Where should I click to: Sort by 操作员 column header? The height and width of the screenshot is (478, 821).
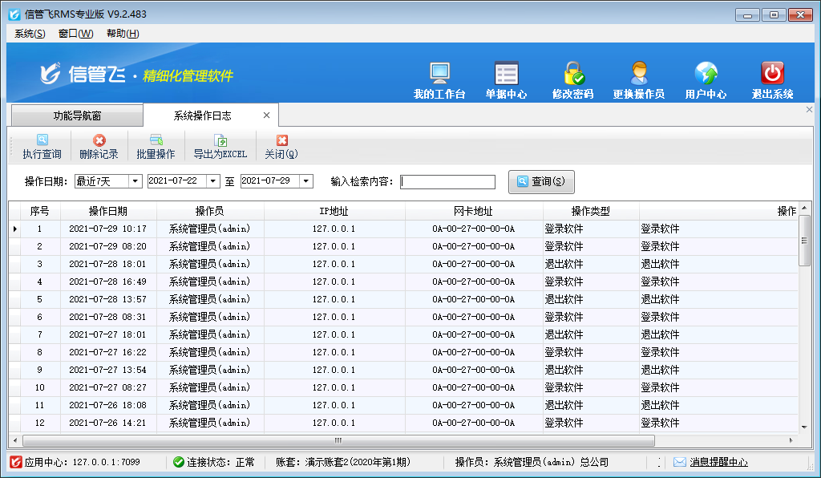(210, 211)
